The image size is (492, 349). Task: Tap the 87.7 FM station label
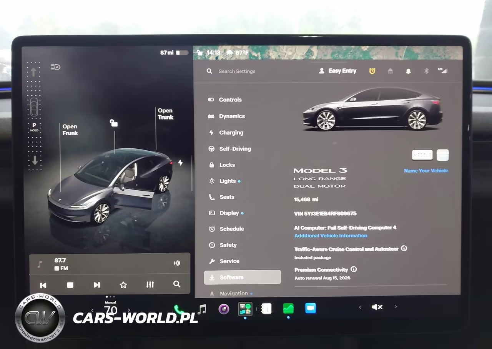pos(61,264)
